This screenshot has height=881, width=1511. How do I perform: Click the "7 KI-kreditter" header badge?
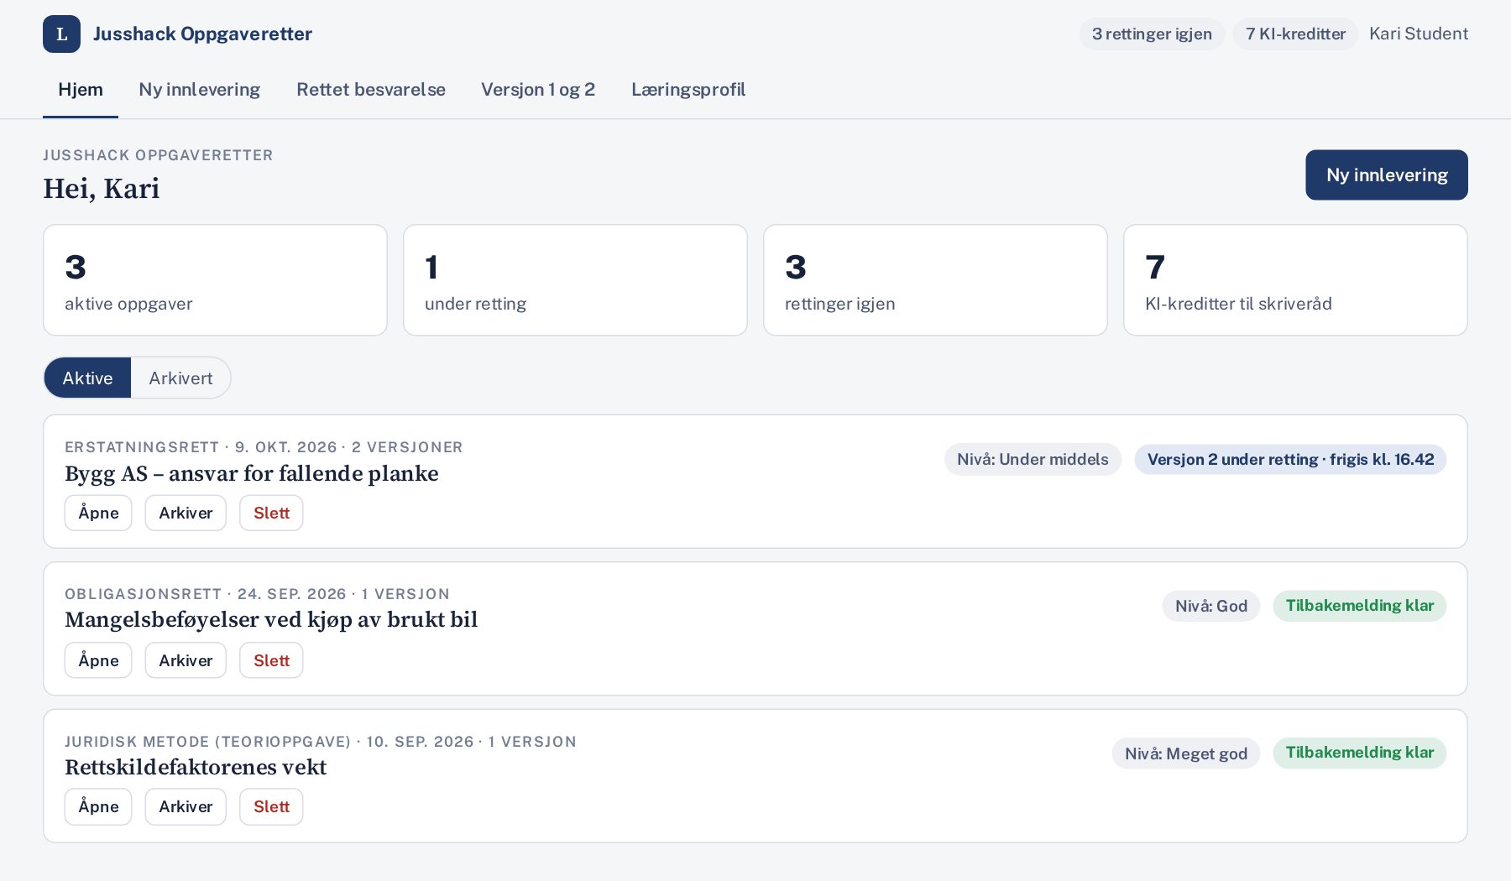1295,34
